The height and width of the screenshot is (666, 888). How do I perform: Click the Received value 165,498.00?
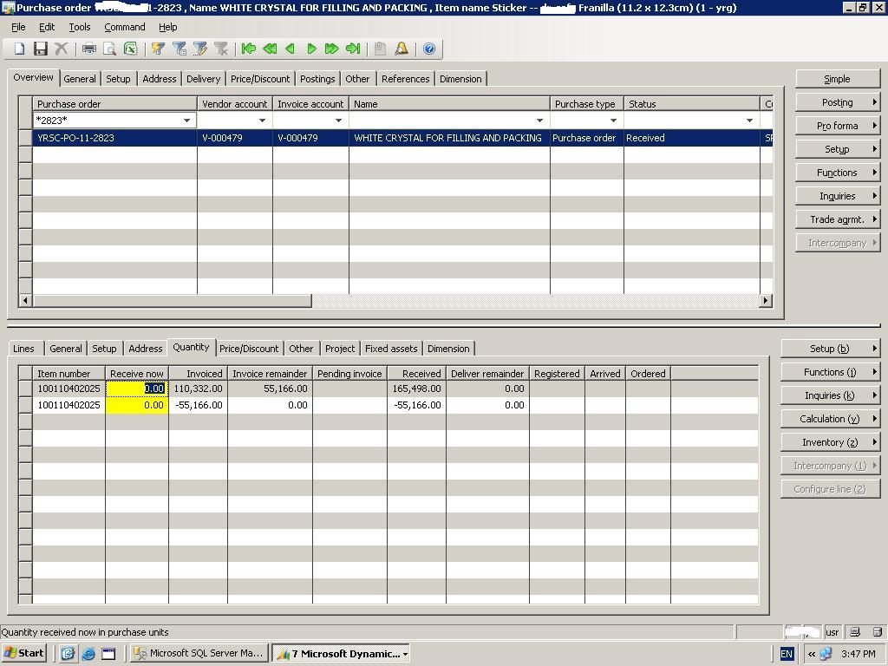point(417,388)
